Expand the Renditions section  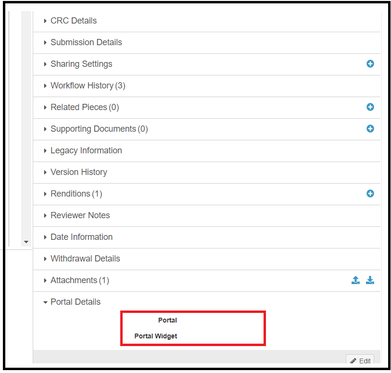pos(76,194)
